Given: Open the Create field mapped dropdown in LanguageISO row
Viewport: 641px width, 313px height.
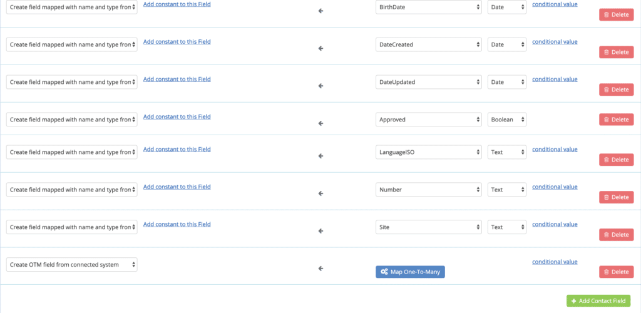Looking at the screenshot, I should click(x=72, y=152).
